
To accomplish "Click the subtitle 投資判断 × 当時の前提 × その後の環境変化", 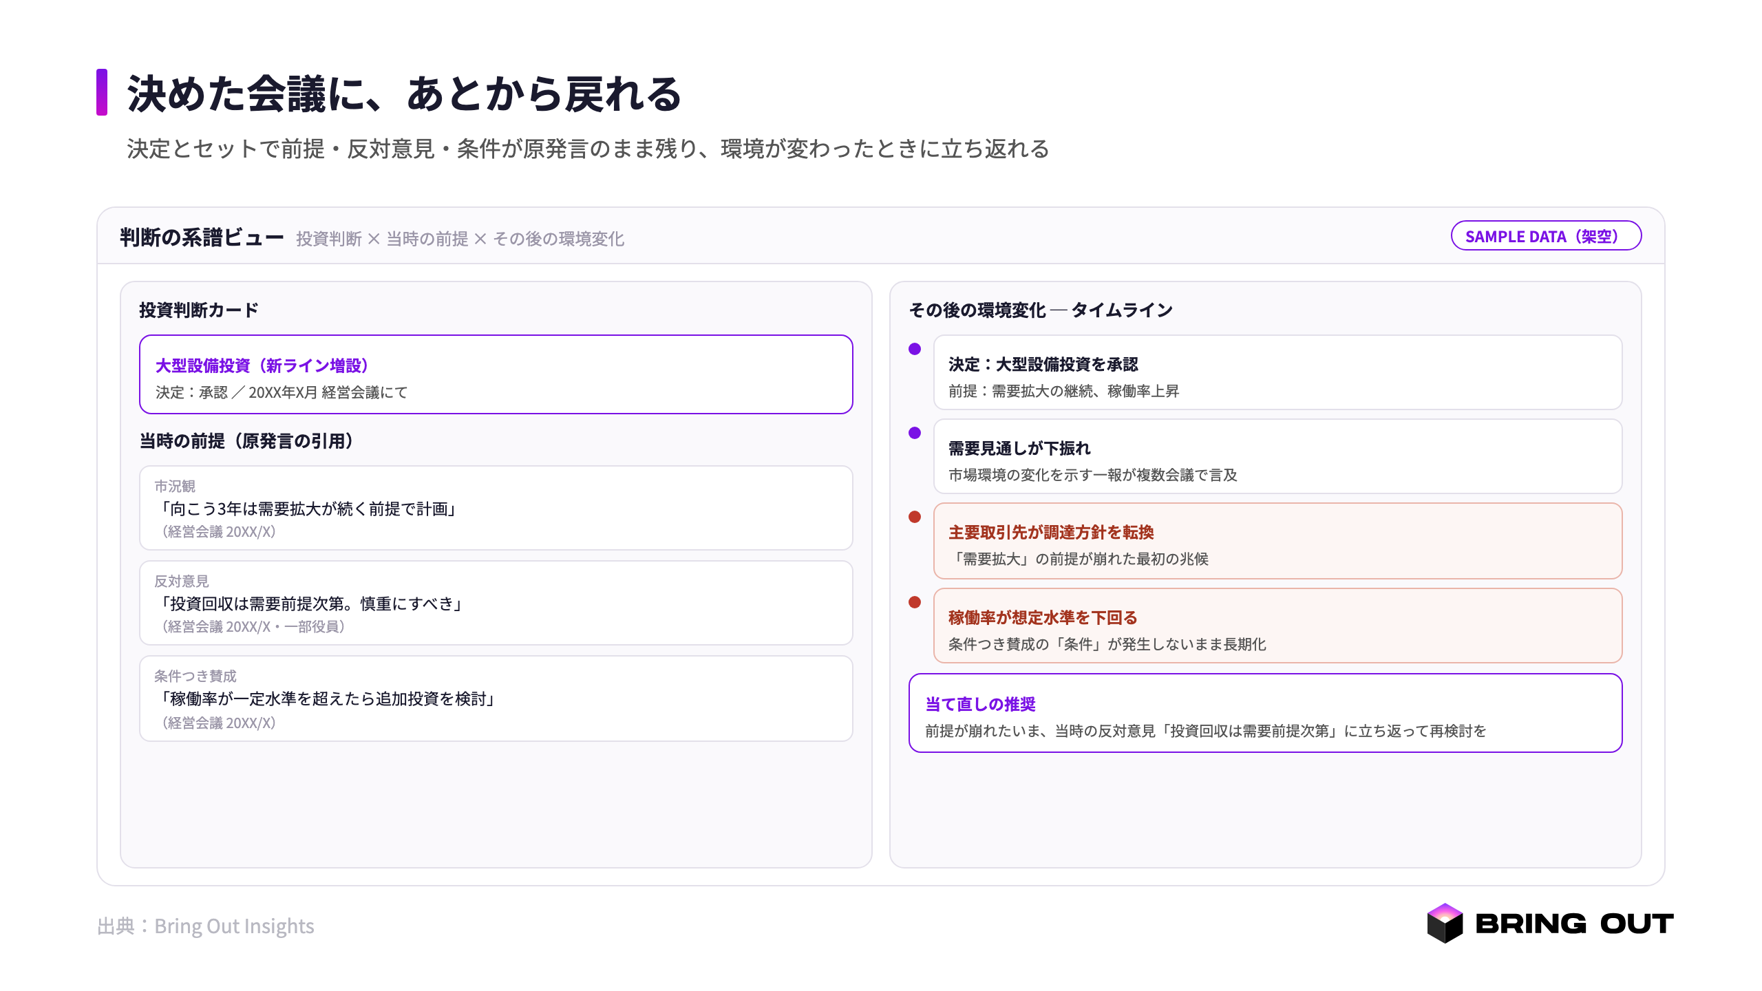I will pyautogui.click(x=460, y=239).
